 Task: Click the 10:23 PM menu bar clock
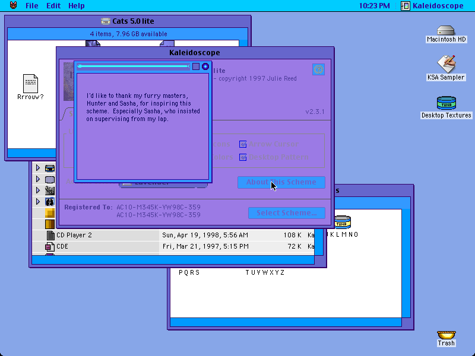tap(375, 6)
